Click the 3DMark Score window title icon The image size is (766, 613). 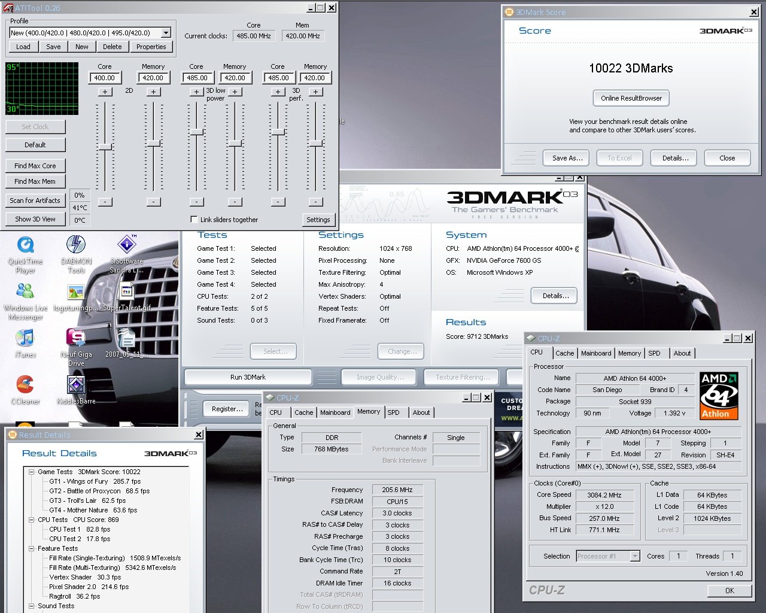pos(509,12)
